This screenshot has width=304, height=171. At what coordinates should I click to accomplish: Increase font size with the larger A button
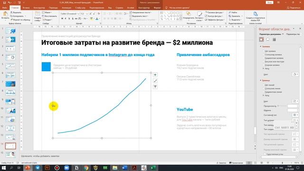[x=91, y=14]
